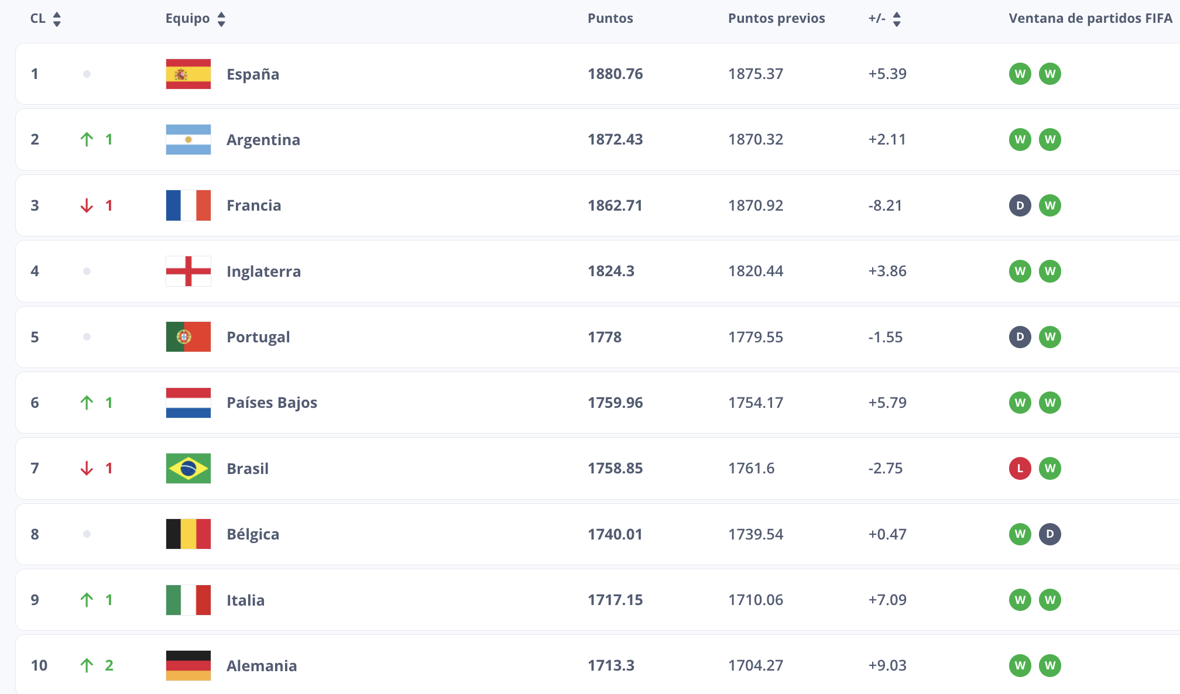Screen dimensions: 1180x694
Task: Click Francia's draw (D) result badge
Action: coord(1020,205)
